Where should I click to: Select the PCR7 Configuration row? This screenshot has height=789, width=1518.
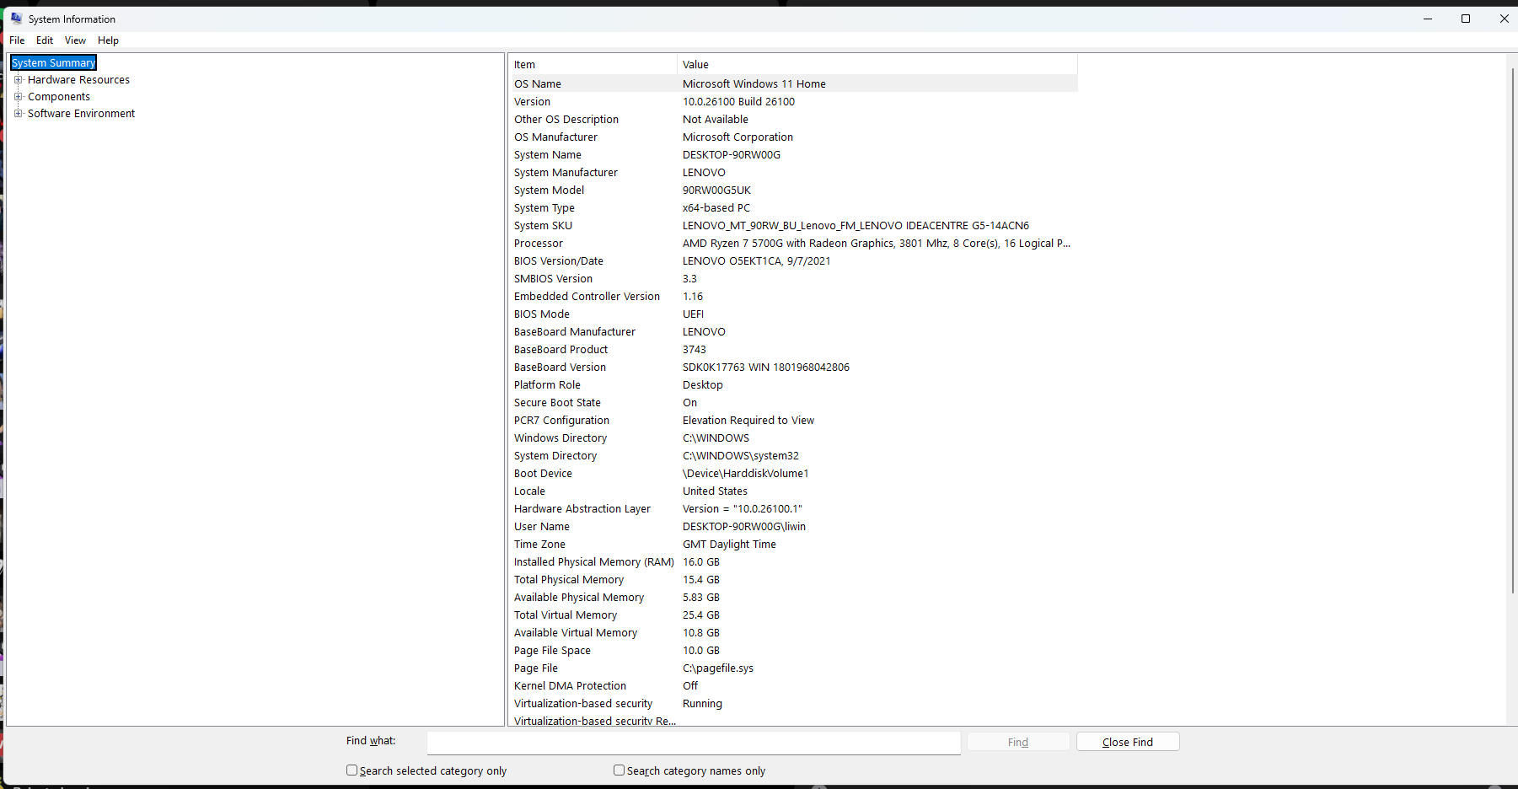tap(795, 421)
